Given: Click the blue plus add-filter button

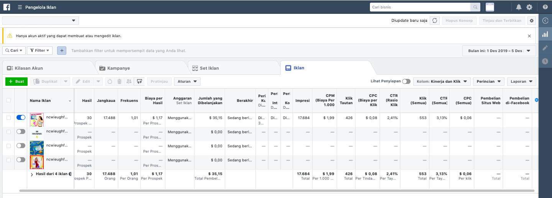Looking at the screenshot, I should pos(62,51).
